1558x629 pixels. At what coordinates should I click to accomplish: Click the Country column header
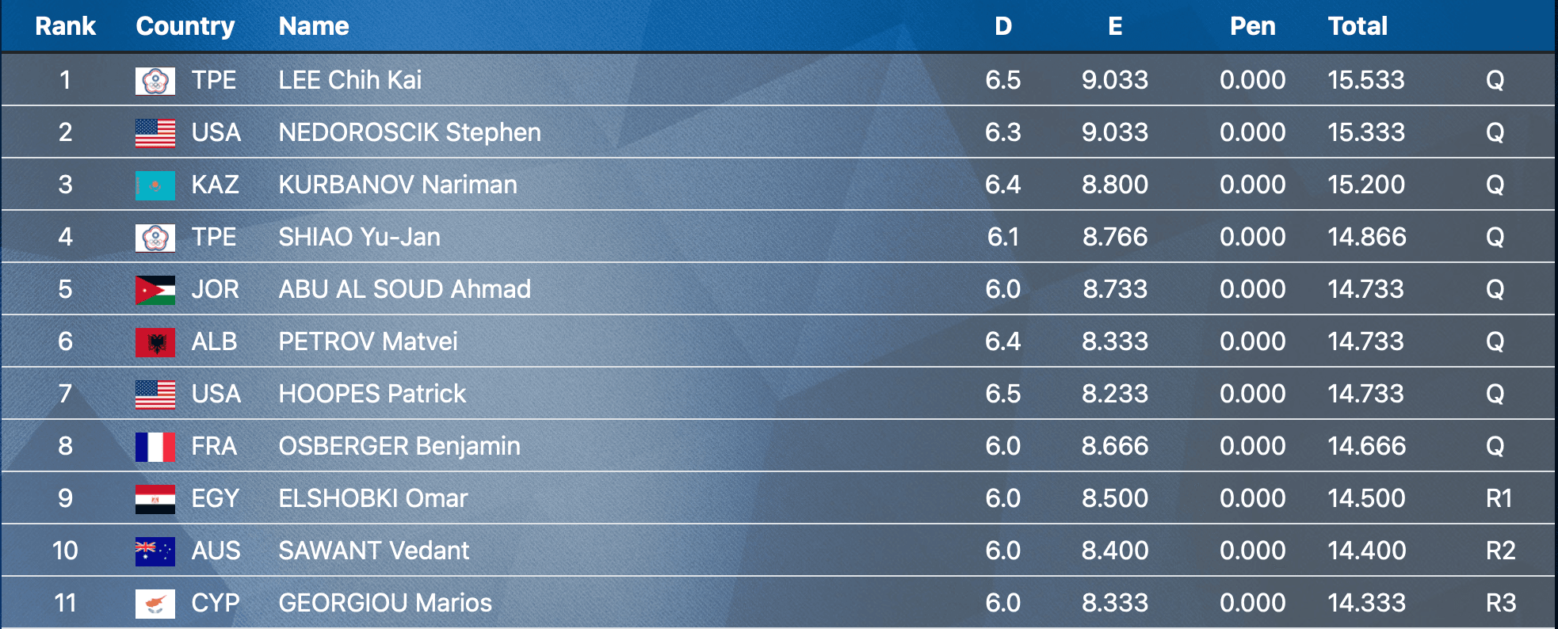185,26
